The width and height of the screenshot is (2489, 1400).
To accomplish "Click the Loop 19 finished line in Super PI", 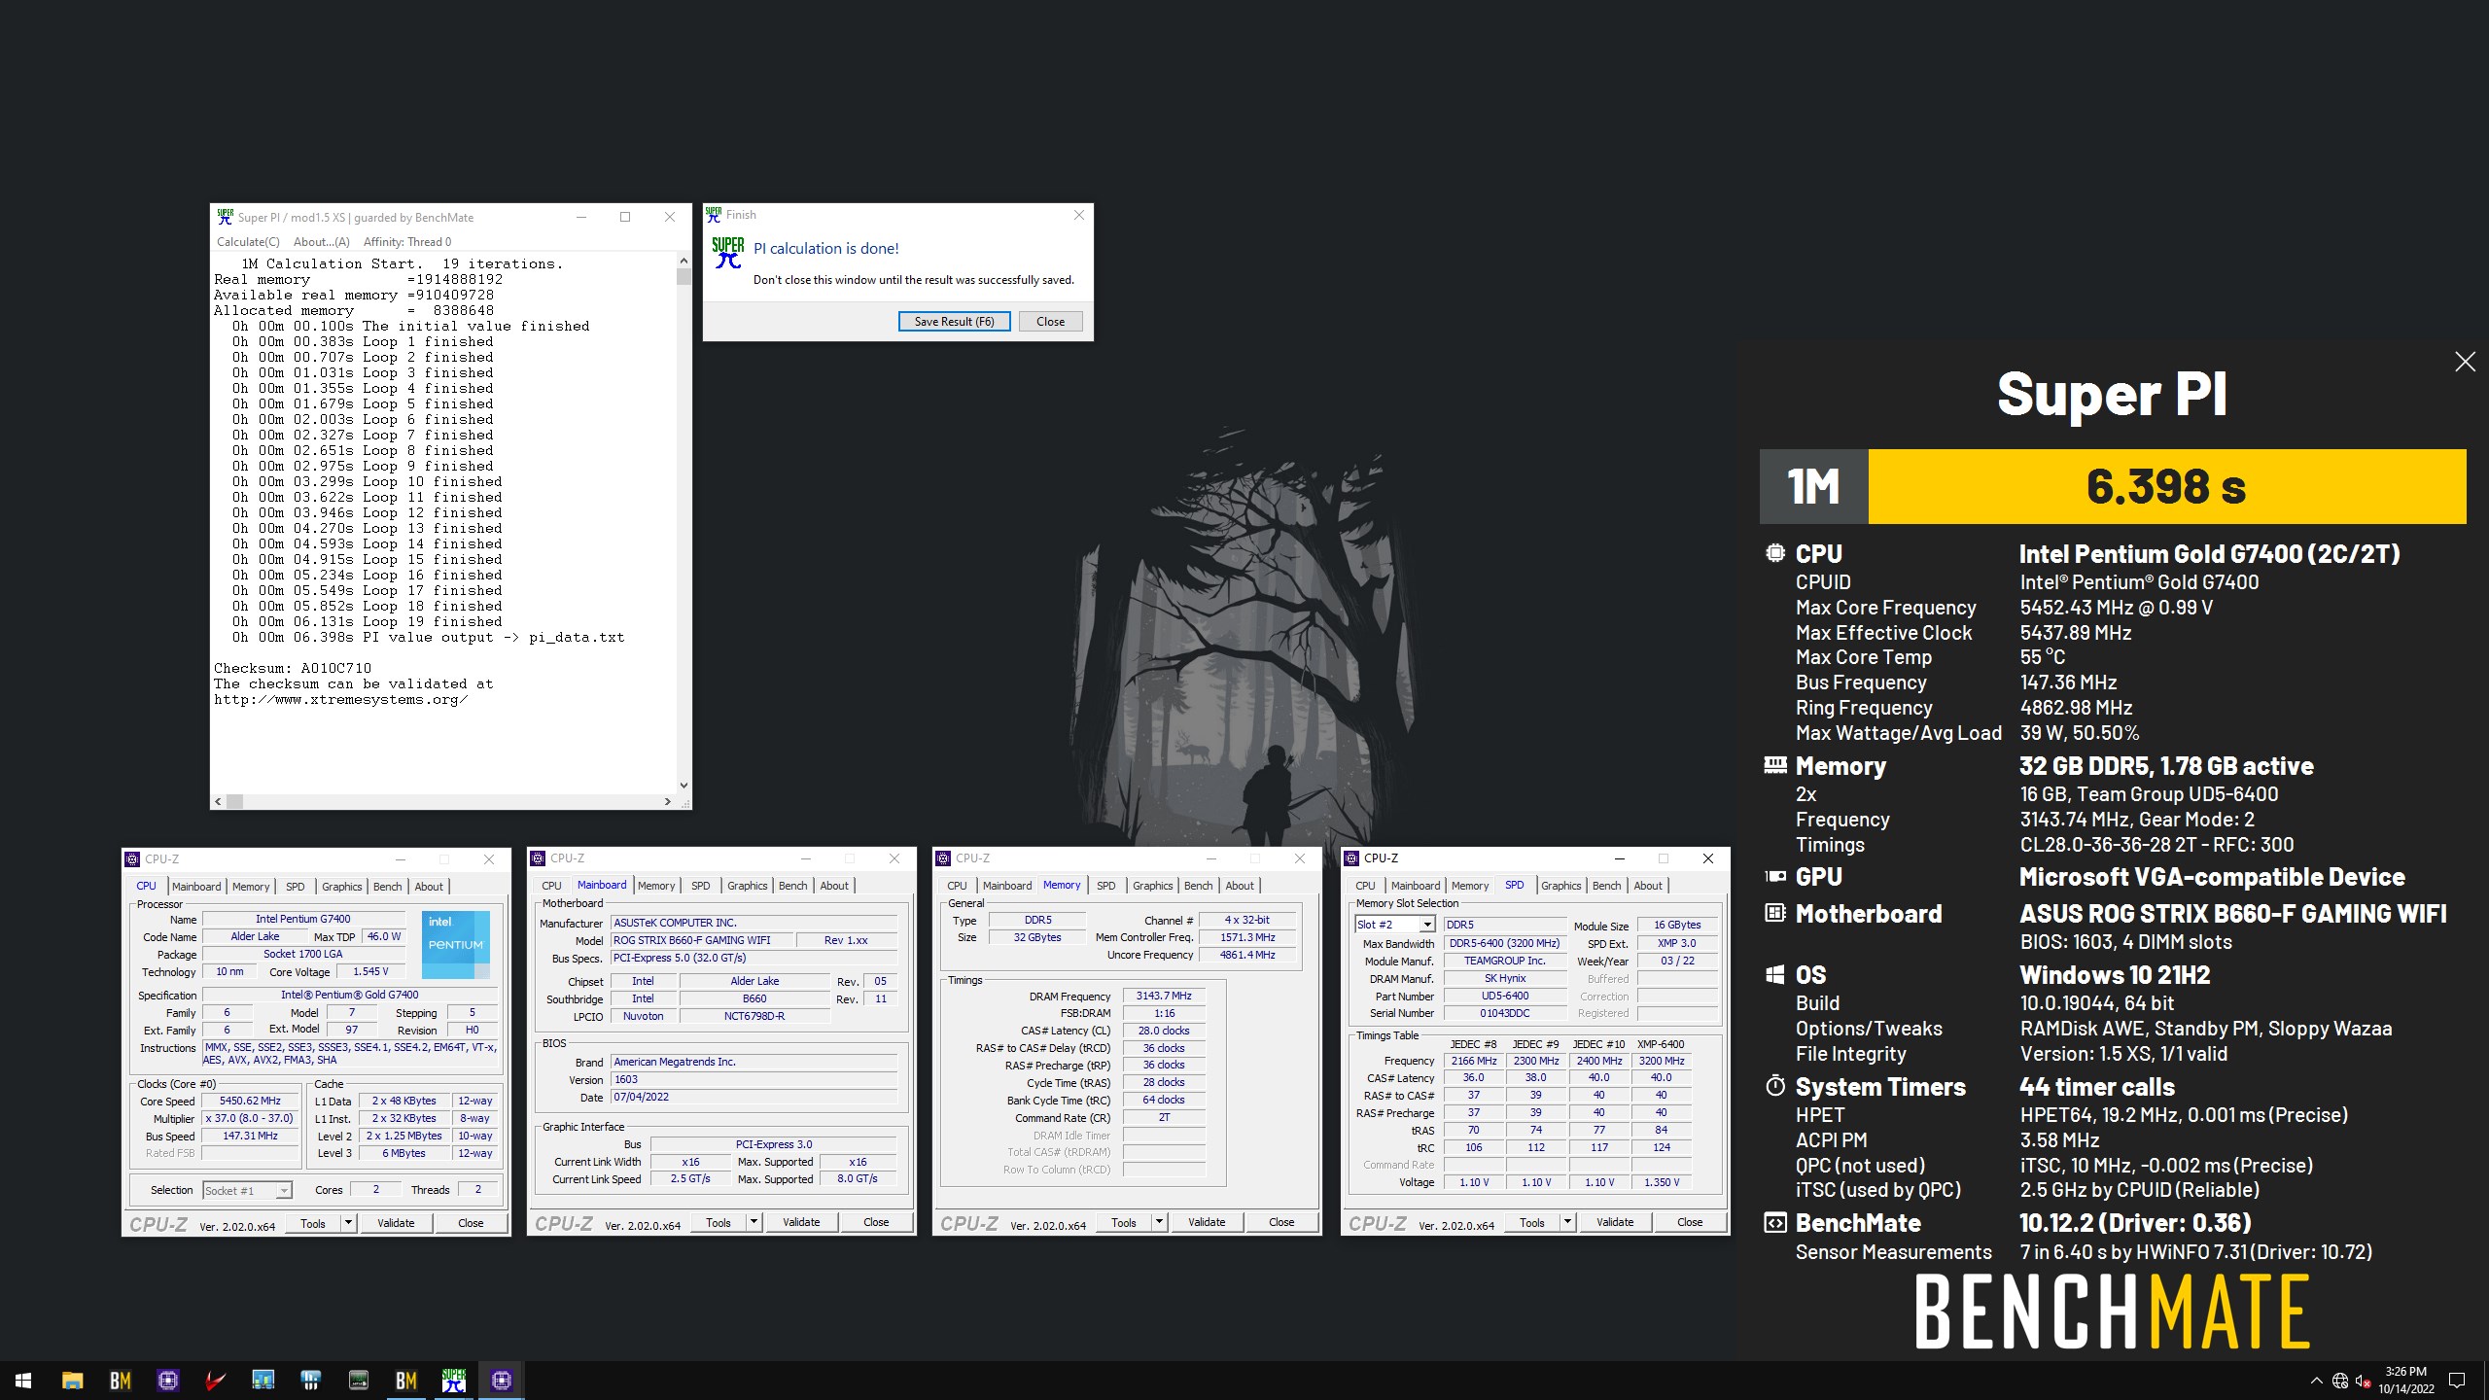I will (x=368, y=622).
